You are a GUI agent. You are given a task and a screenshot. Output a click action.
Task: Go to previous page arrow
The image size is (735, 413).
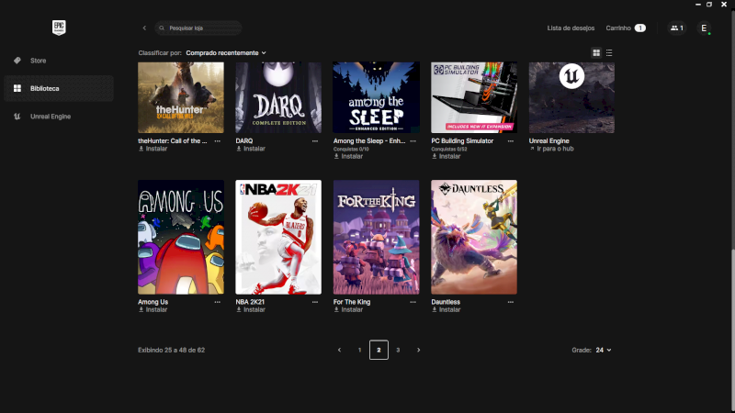pos(339,350)
